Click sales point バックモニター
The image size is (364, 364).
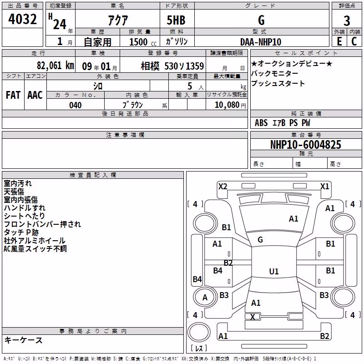click(275, 73)
